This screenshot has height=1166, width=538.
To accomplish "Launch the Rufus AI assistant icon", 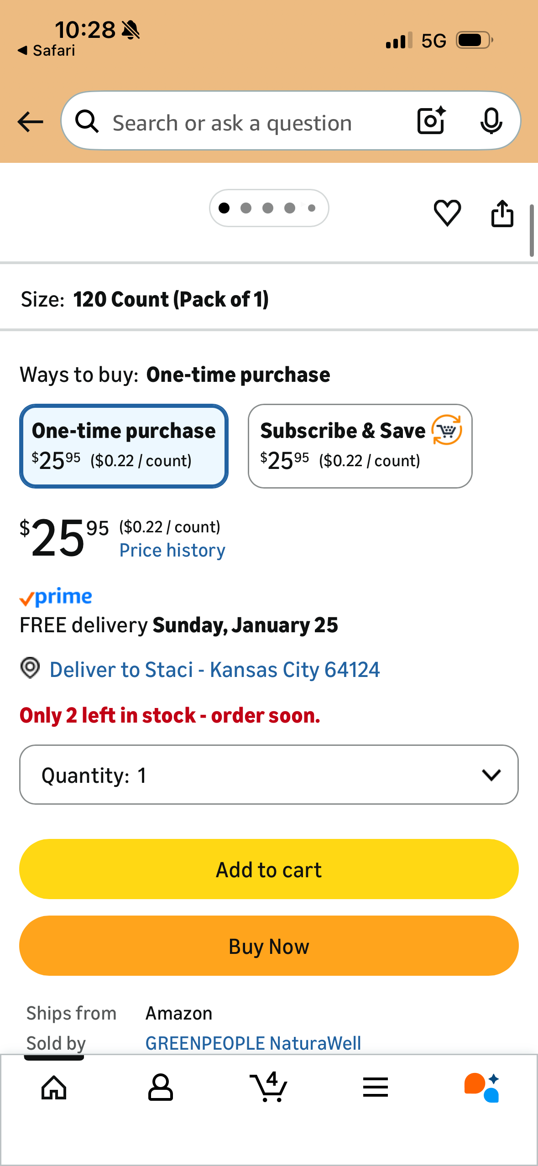I will point(482,1088).
